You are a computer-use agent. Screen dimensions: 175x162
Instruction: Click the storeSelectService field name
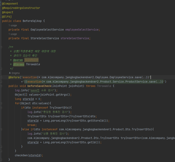pyautogui.click(x=75, y=38)
